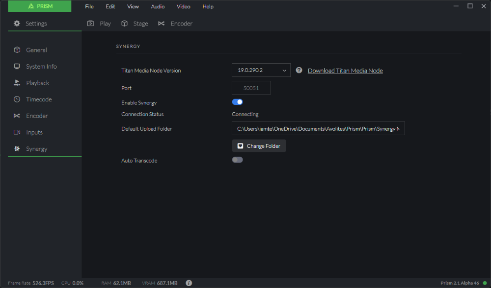Click the Encoder icon in sidebar
The width and height of the screenshot is (491, 288).
coord(17,116)
